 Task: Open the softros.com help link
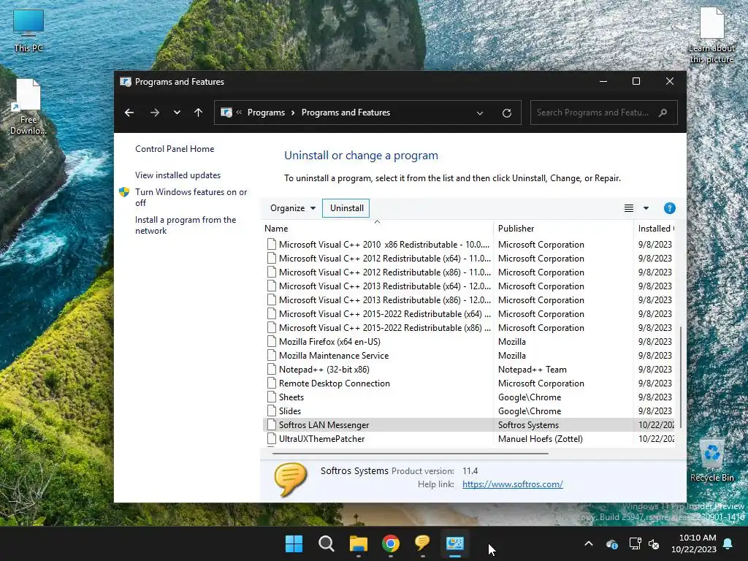(512, 484)
